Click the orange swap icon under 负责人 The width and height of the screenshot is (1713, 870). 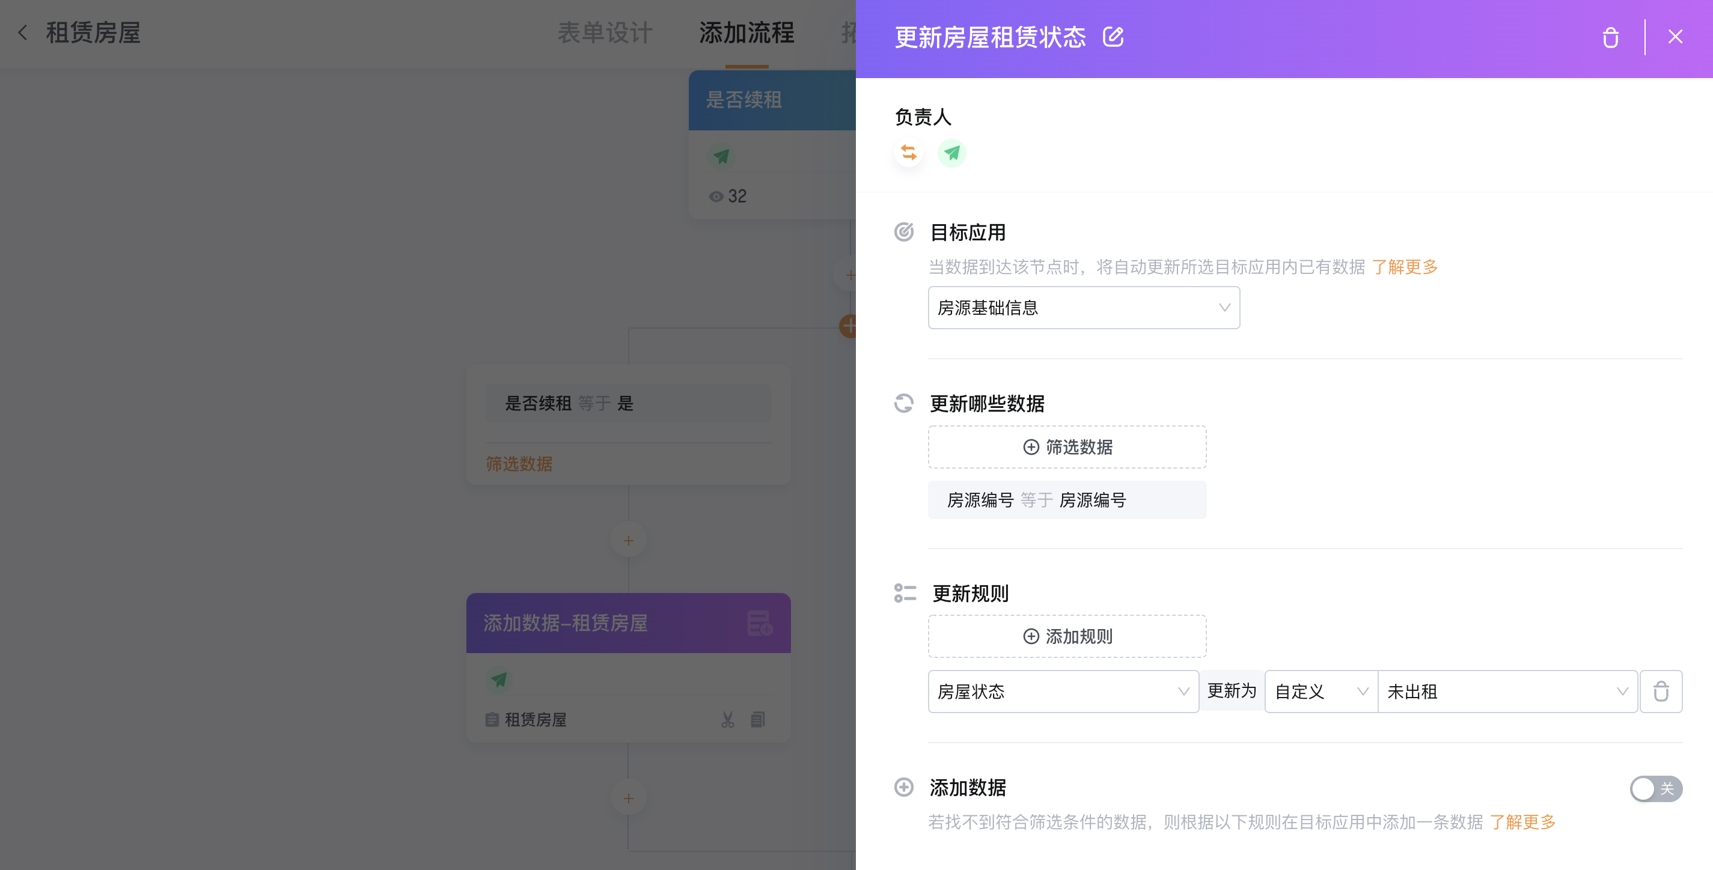tap(908, 153)
